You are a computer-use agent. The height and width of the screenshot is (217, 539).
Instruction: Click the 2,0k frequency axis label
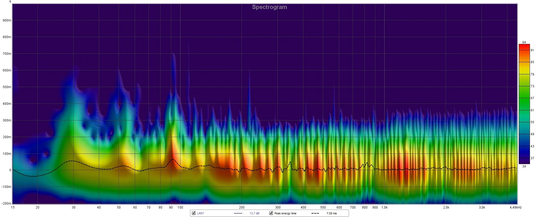(446, 207)
